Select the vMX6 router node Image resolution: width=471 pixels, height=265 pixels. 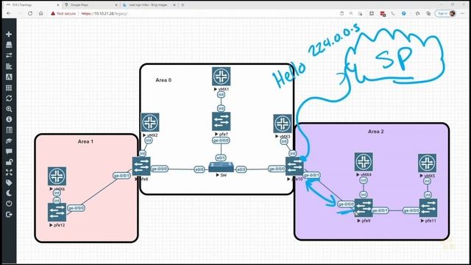[57, 177]
